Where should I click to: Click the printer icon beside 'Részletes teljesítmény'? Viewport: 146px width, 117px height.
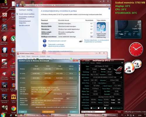[81, 41]
